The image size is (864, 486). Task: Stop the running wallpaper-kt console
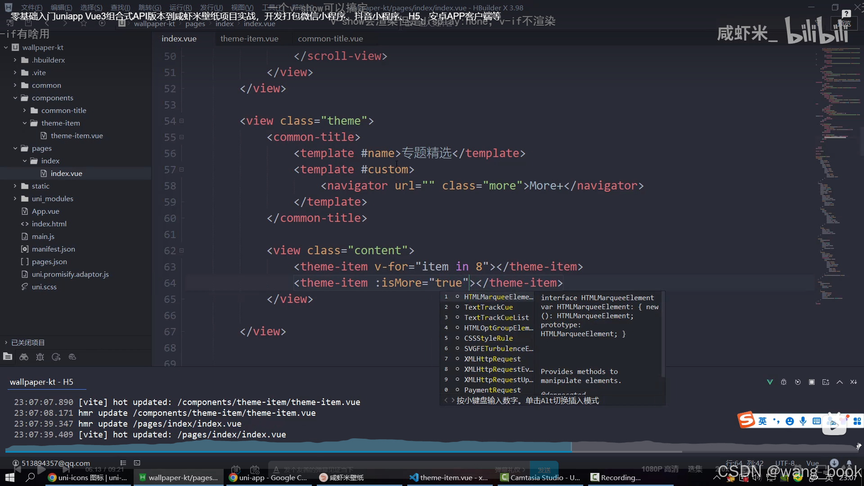(x=812, y=382)
